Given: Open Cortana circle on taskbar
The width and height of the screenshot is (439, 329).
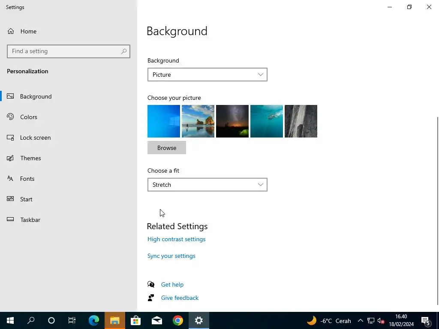Looking at the screenshot, I should click(51, 320).
